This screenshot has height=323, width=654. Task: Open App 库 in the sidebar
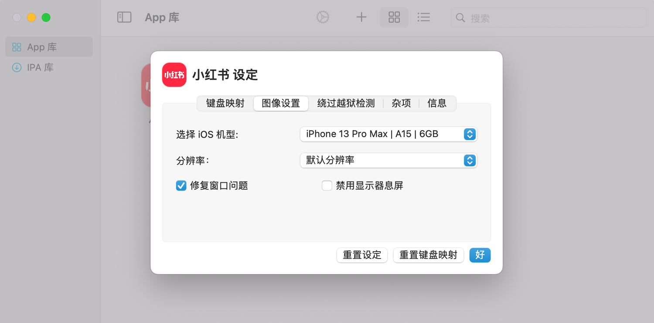click(49, 47)
